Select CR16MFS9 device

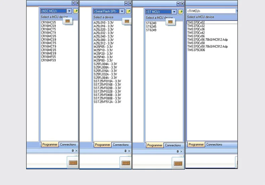pyautogui.click(x=48, y=60)
